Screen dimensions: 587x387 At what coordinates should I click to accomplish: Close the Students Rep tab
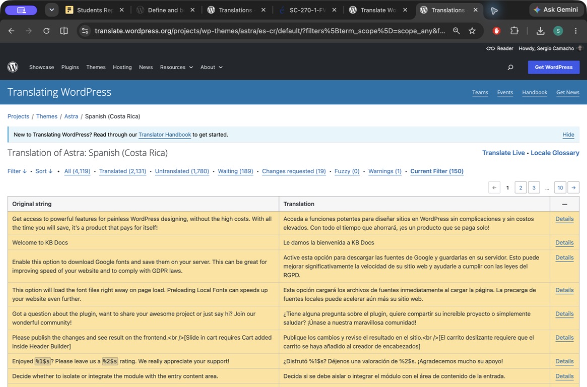121,10
